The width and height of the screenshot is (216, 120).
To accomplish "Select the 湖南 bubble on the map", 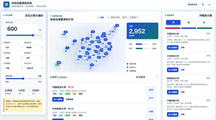I will [94, 55].
